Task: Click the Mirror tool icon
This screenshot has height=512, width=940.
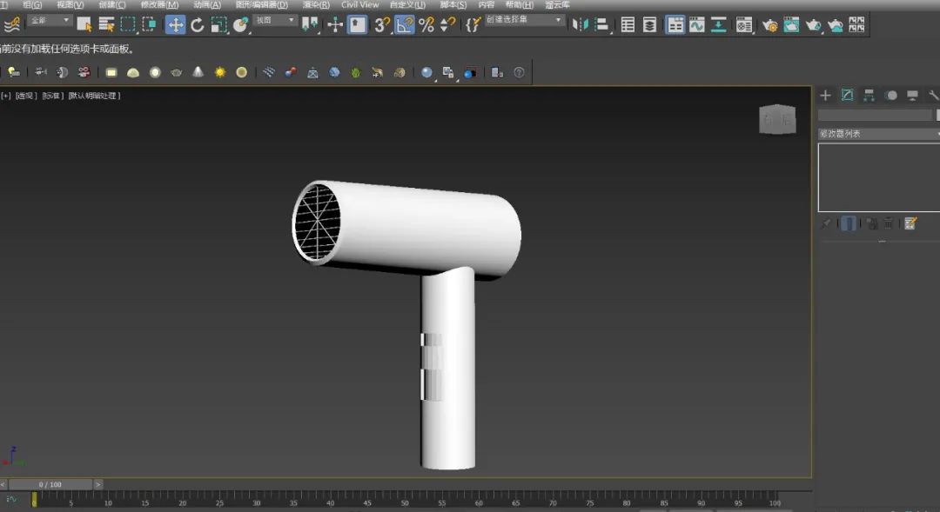Action: (x=580, y=24)
